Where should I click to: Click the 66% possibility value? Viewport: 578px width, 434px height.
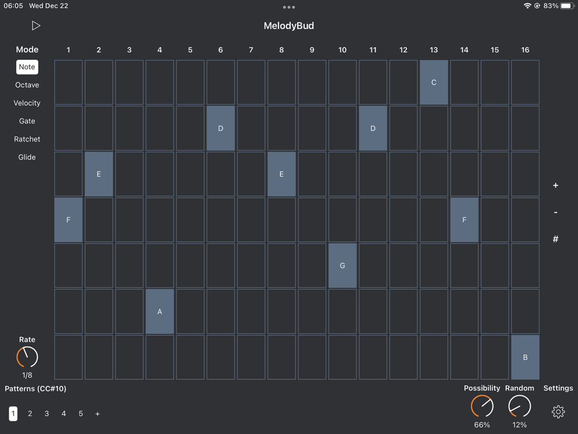[482, 425]
